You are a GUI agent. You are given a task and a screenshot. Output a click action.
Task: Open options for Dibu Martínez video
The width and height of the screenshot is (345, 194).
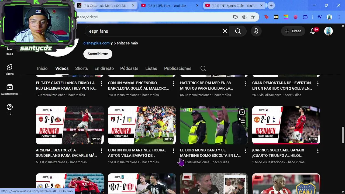tap(174, 151)
